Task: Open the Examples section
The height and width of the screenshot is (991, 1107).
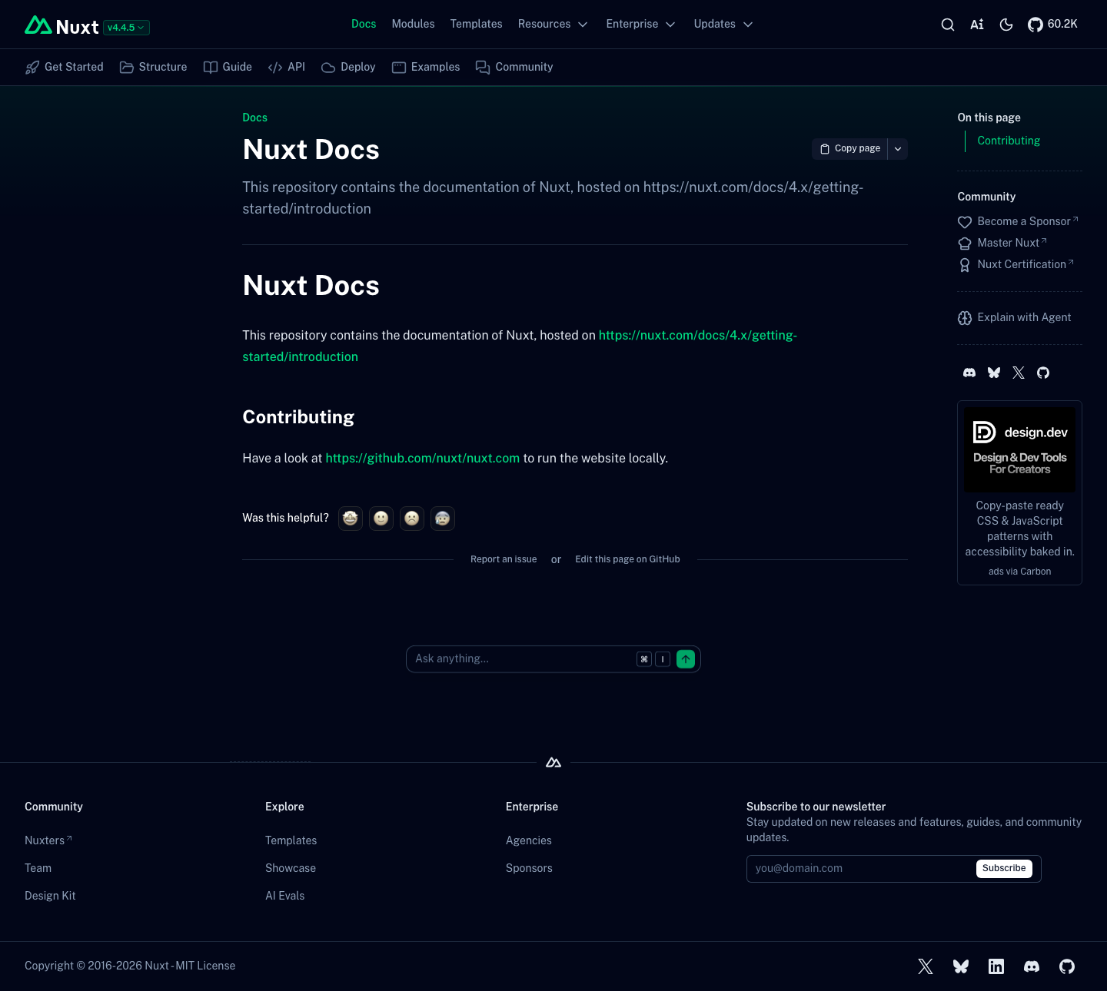Action: coord(426,67)
